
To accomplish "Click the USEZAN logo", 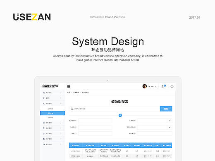I will [32, 17].
